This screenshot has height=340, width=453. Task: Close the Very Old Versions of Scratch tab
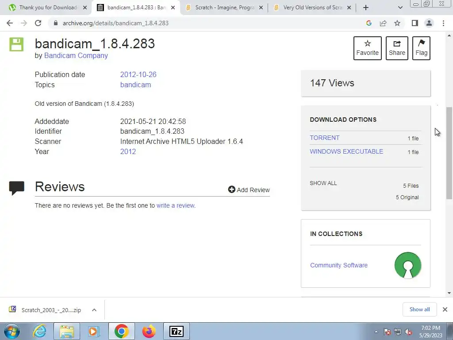(349, 8)
